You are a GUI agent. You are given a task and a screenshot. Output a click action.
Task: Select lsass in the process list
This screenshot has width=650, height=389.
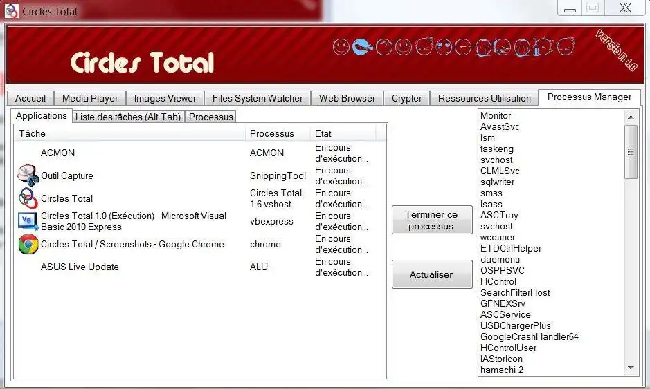[x=491, y=204]
